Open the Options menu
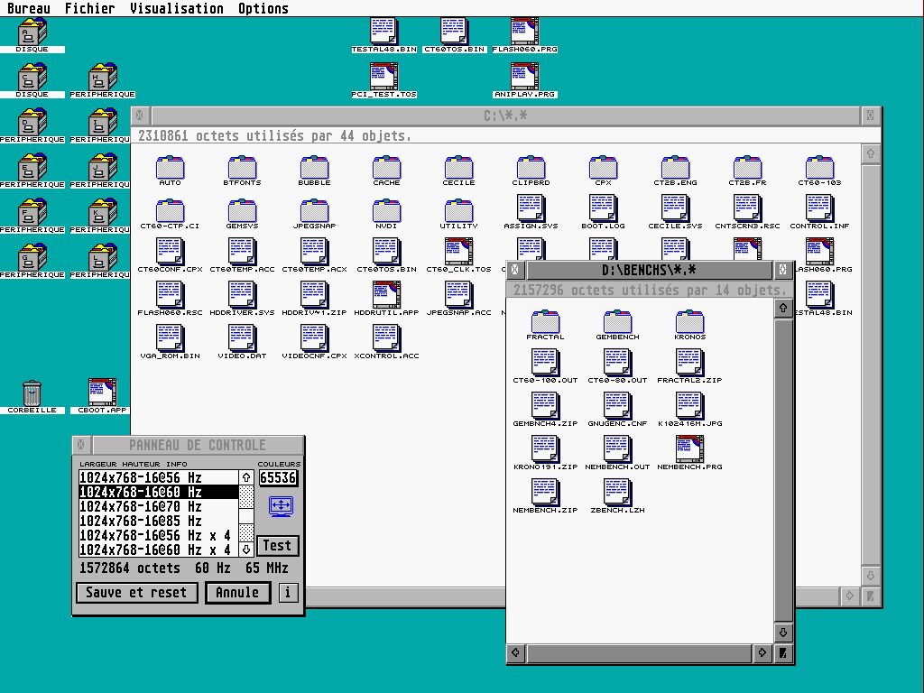The image size is (924, 693). point(263,8)
